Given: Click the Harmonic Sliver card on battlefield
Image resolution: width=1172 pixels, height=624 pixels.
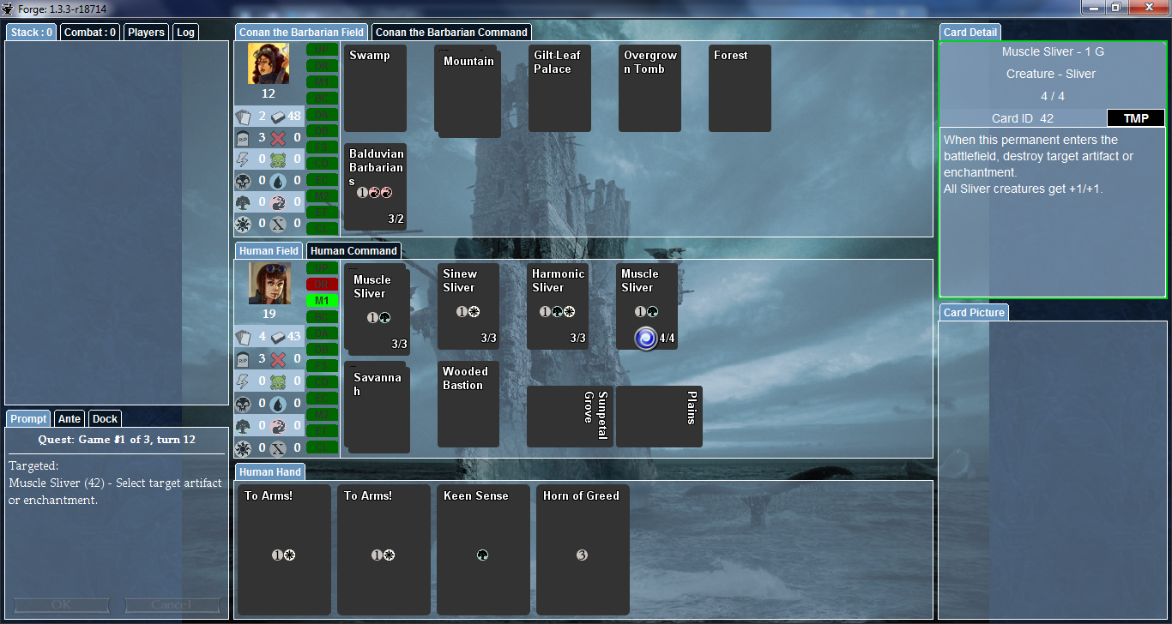Looking at the screenshot, I should tap(558, 306).
